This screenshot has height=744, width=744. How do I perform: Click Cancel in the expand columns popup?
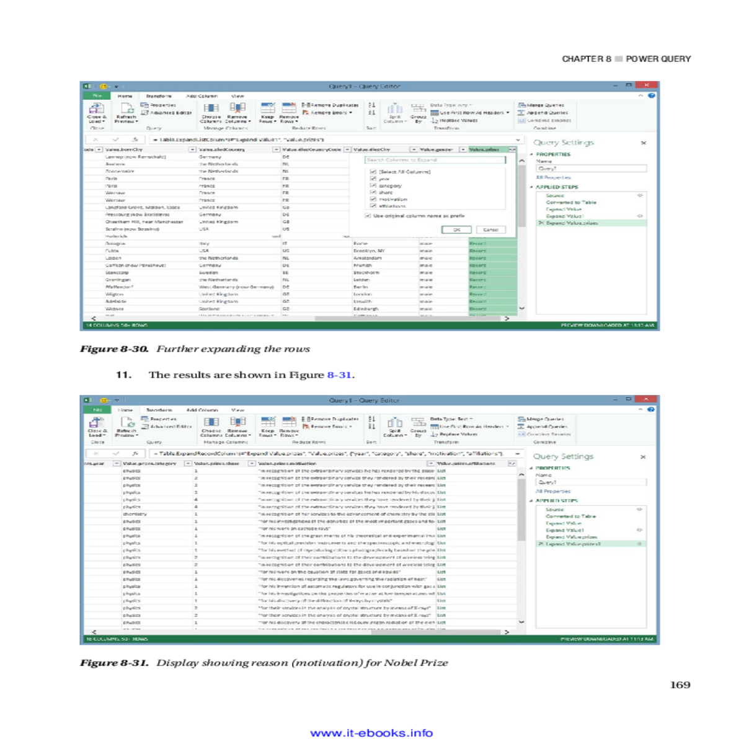click(x=491, y=229)
